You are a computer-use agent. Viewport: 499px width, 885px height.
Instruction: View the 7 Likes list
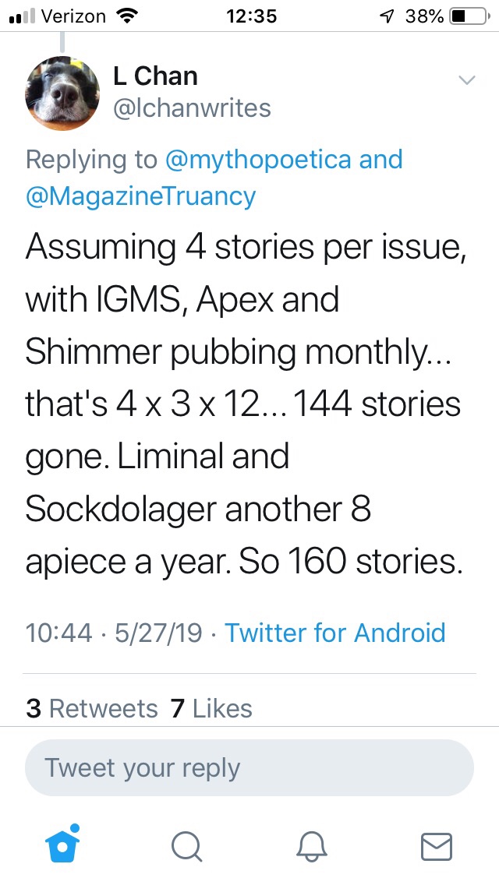coord(211,708)
